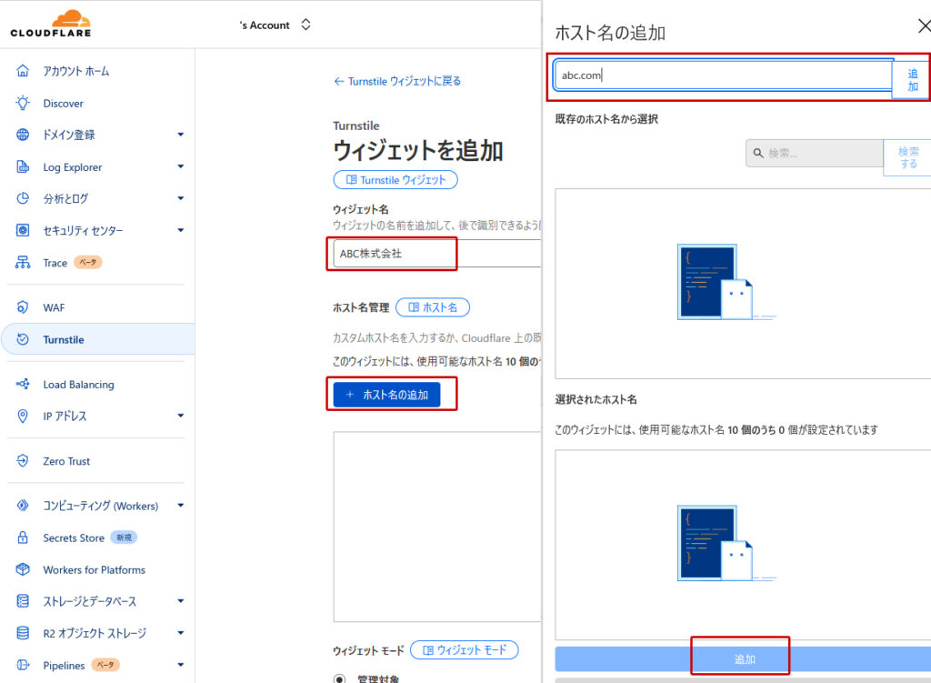Open Workers for Platforms menu item
The image size is (931, 683).
tap(94, 570)
